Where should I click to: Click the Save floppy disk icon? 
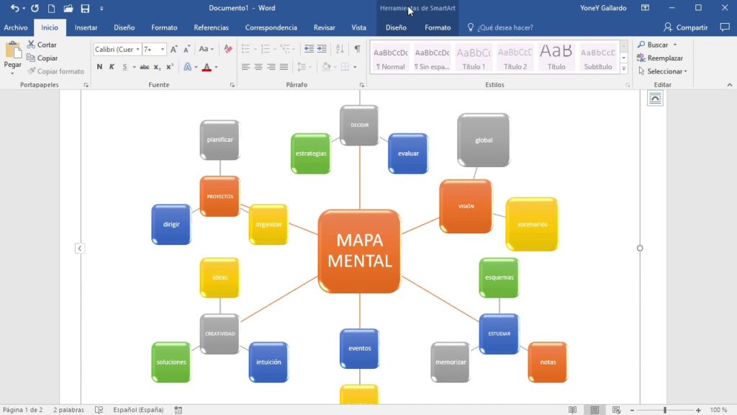(x=85, y=9)
